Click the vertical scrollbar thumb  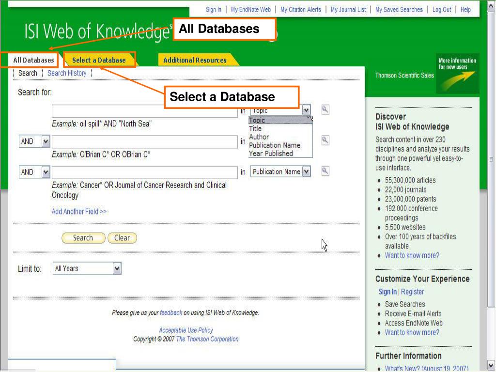pos(491,159)
